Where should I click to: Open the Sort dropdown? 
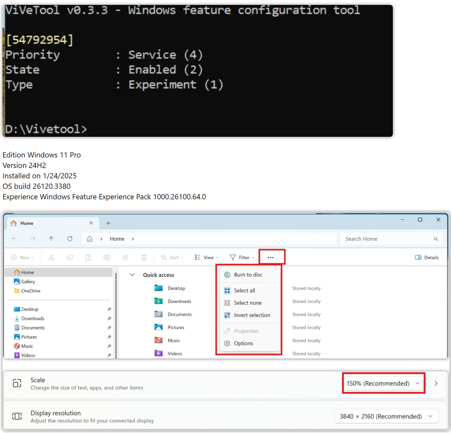(172, 258)
